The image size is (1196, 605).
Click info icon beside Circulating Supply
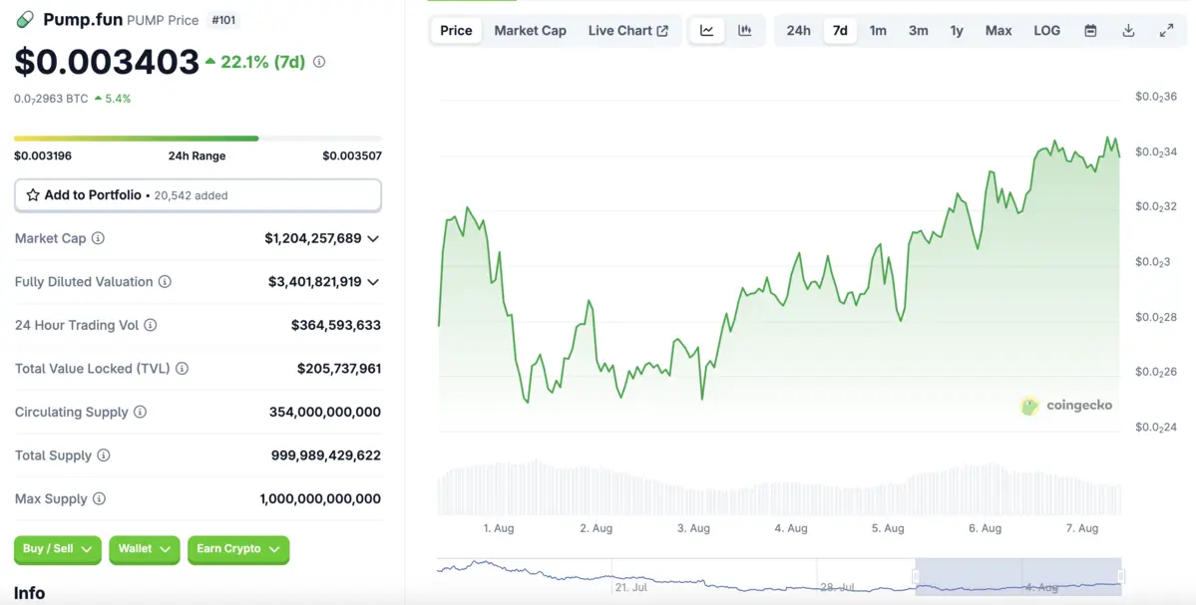coord(140,413)
